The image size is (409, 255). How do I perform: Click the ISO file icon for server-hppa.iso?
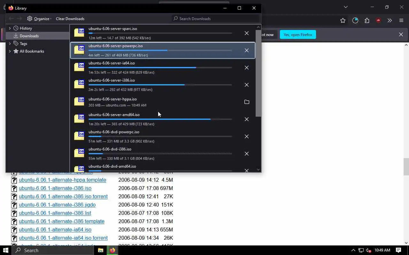[x=79, y=101]
